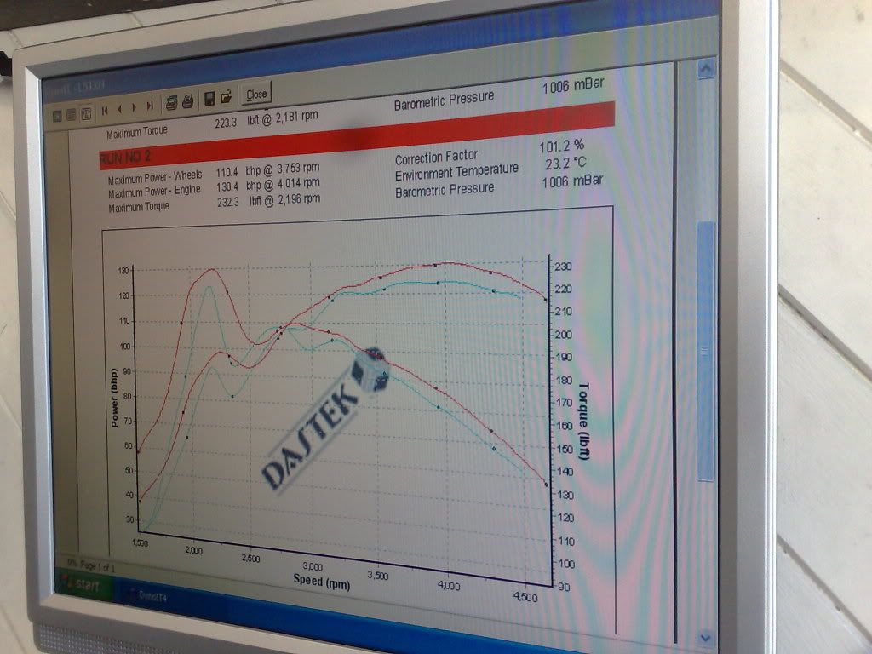Click the scrollbar down arrow
This screenshot has width=872, height=654.
coord(705,638)
